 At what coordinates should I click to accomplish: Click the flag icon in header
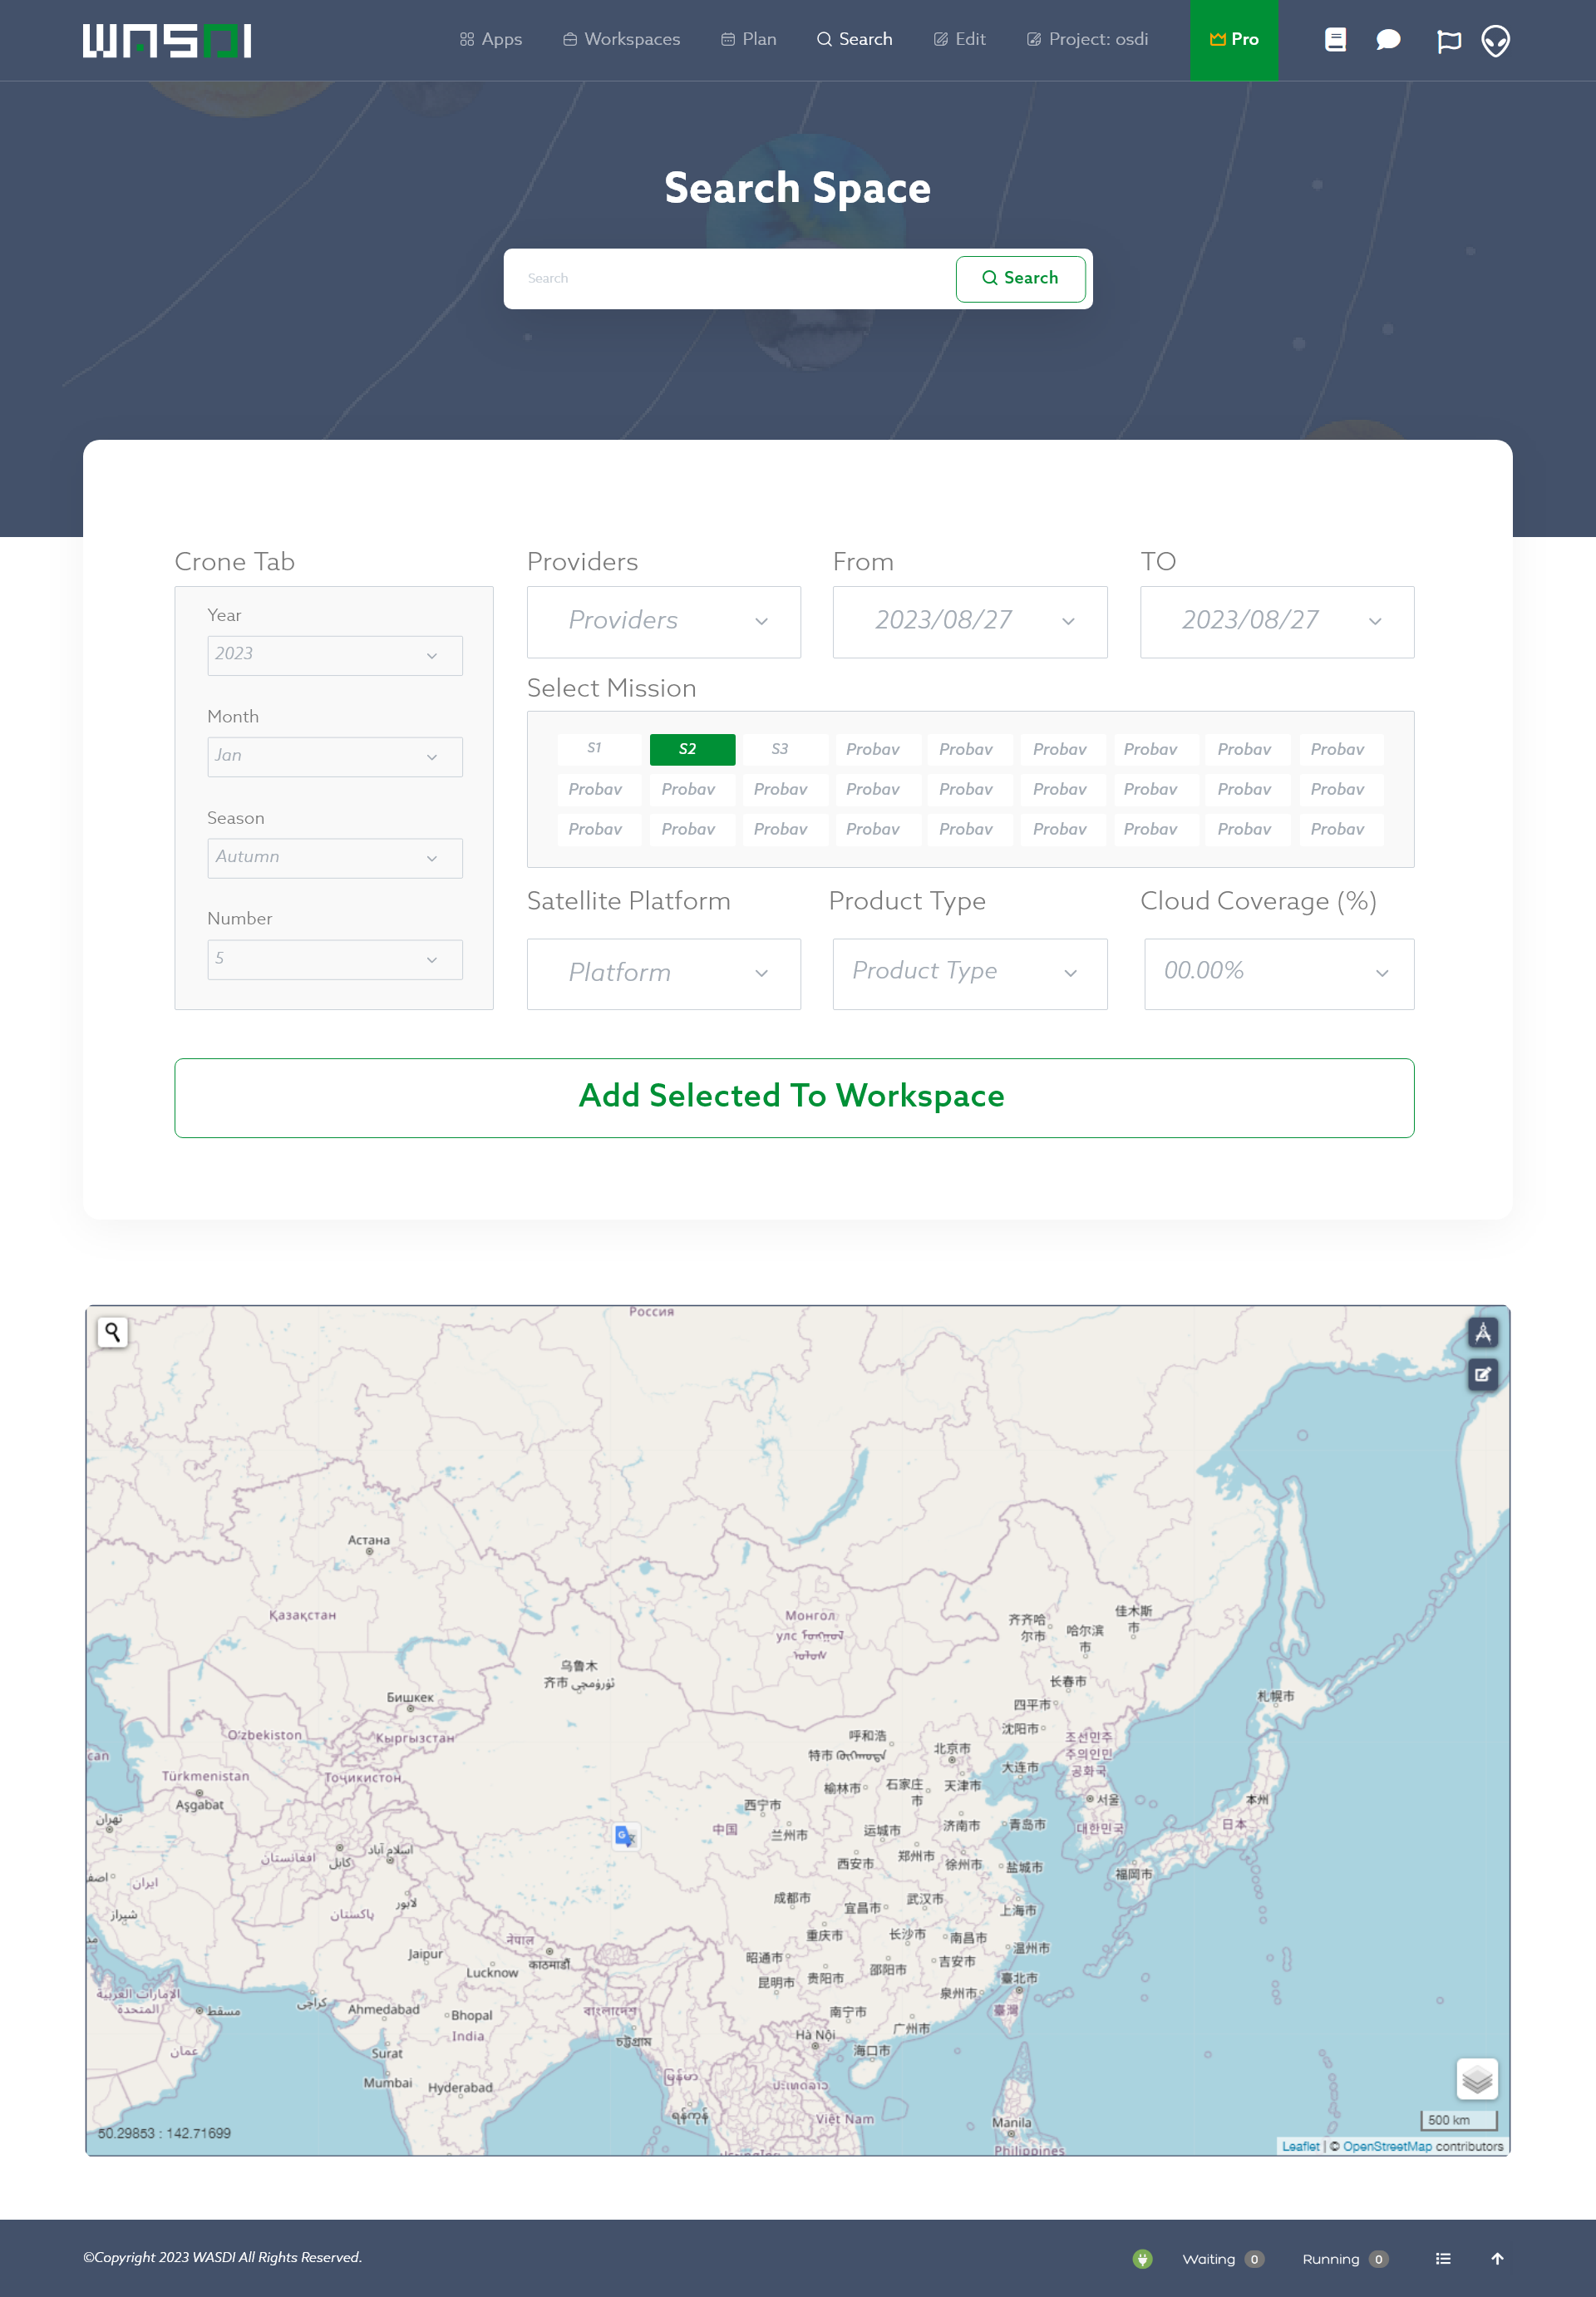1448,41
